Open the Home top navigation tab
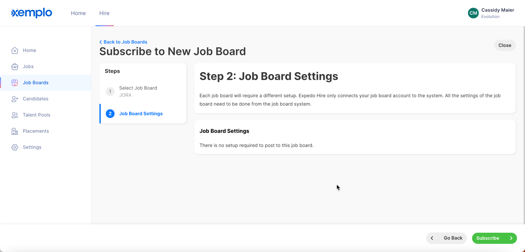This screenshot has width=525, height=252. (78, 13)
